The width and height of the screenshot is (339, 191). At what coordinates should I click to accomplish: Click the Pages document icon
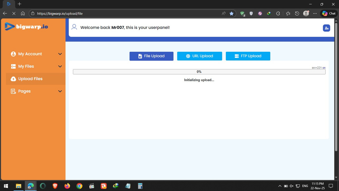click(13, 91)
